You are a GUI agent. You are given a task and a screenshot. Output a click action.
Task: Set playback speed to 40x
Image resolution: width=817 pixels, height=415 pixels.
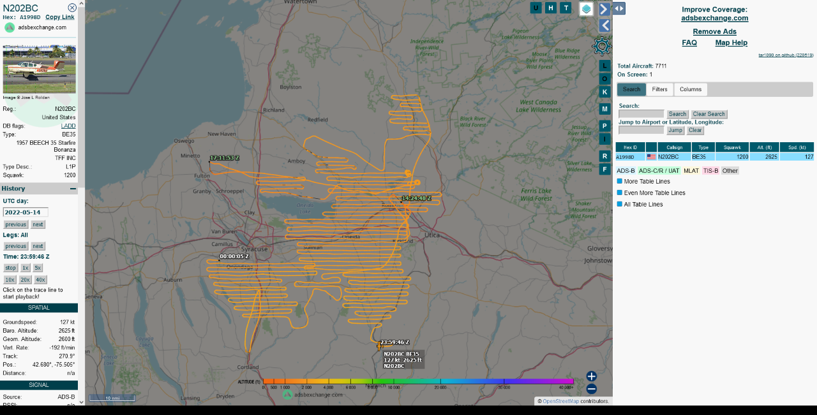click(x=41, y=280)
